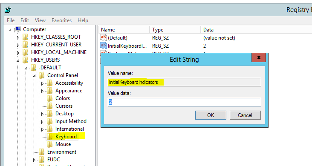
Task: Select the Mouse key label
Action: (x=63, y=144)
